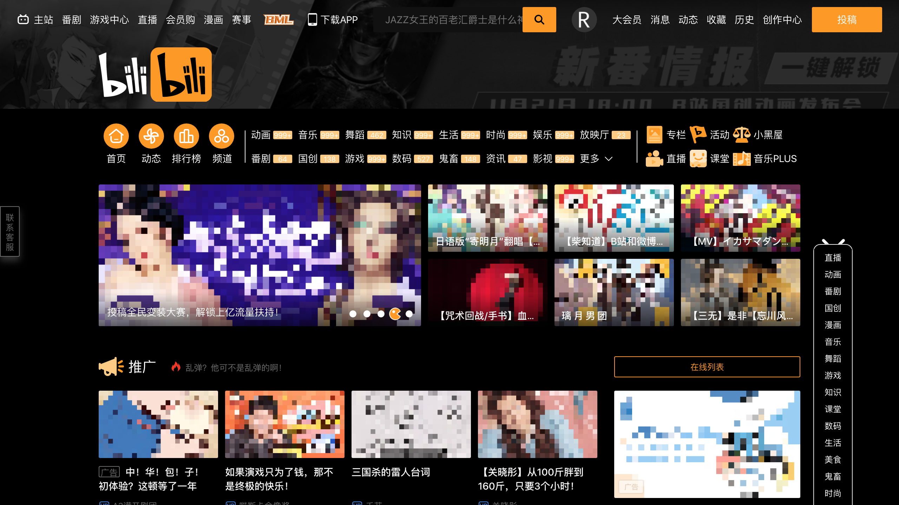
Task: Open the 音乐PLUS music icon
Action: point(741,159)
